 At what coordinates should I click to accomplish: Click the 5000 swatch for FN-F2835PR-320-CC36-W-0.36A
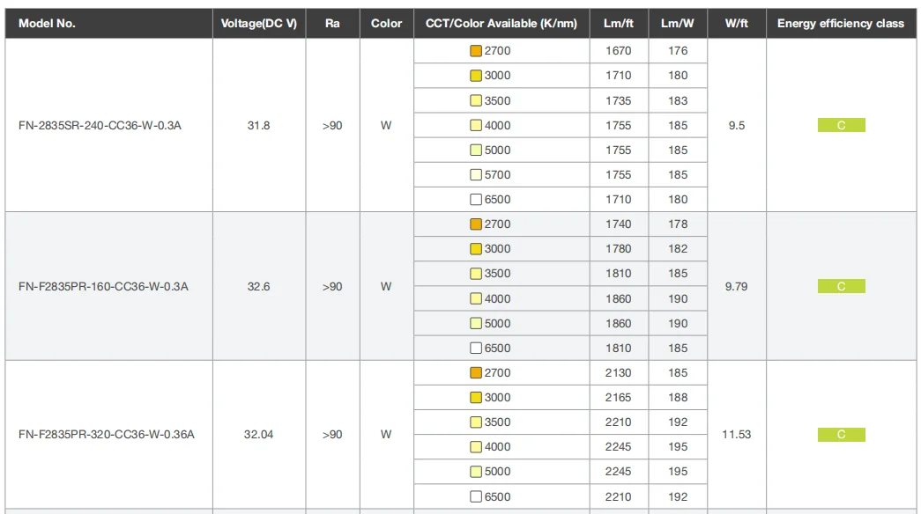[476, 472]
